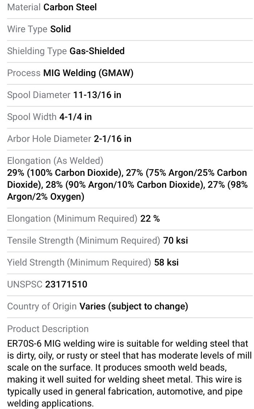Click the Arbor Hole Diameter 2-1/16 in value

coord(112,139)
